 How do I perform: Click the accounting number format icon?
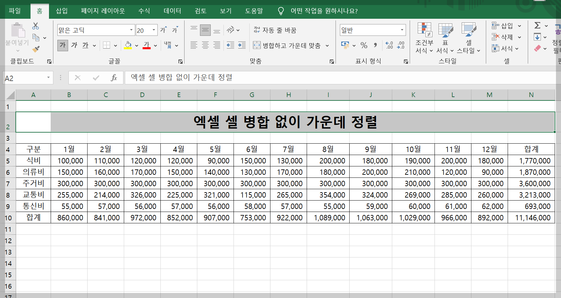345,45
